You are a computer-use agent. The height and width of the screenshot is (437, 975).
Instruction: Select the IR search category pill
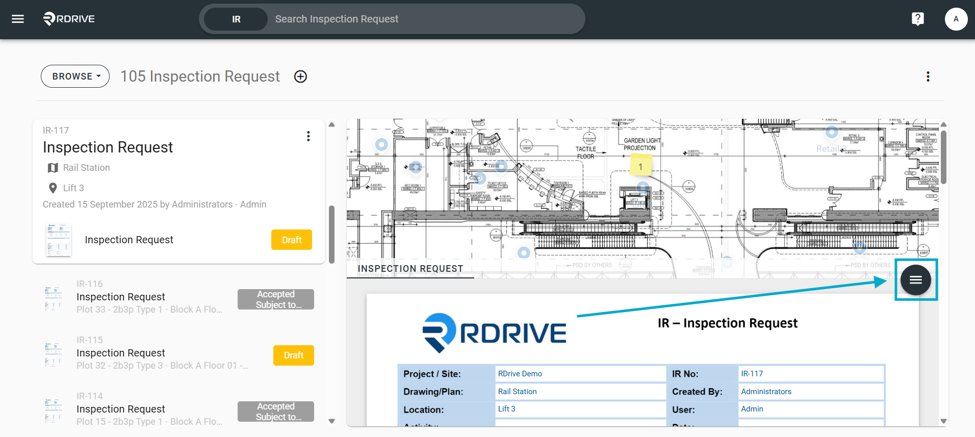pos(236,19)
